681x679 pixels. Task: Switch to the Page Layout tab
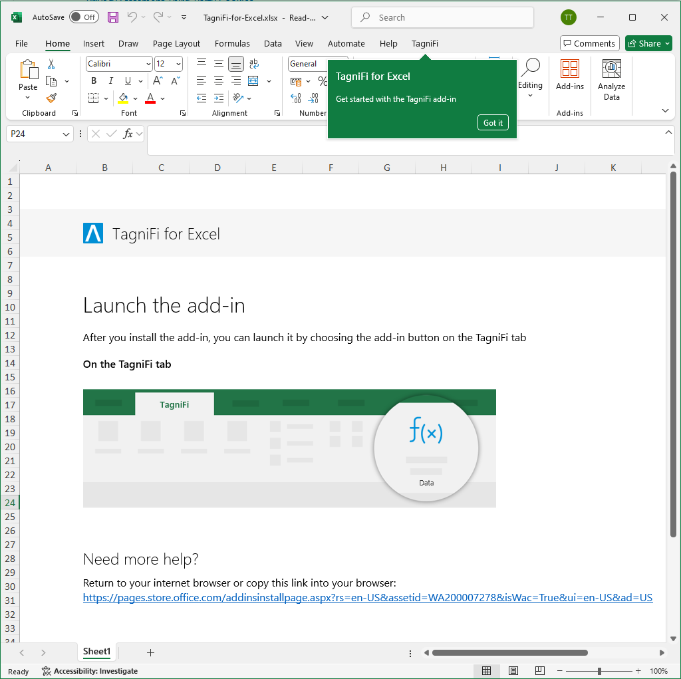click(x=176, y=43)
